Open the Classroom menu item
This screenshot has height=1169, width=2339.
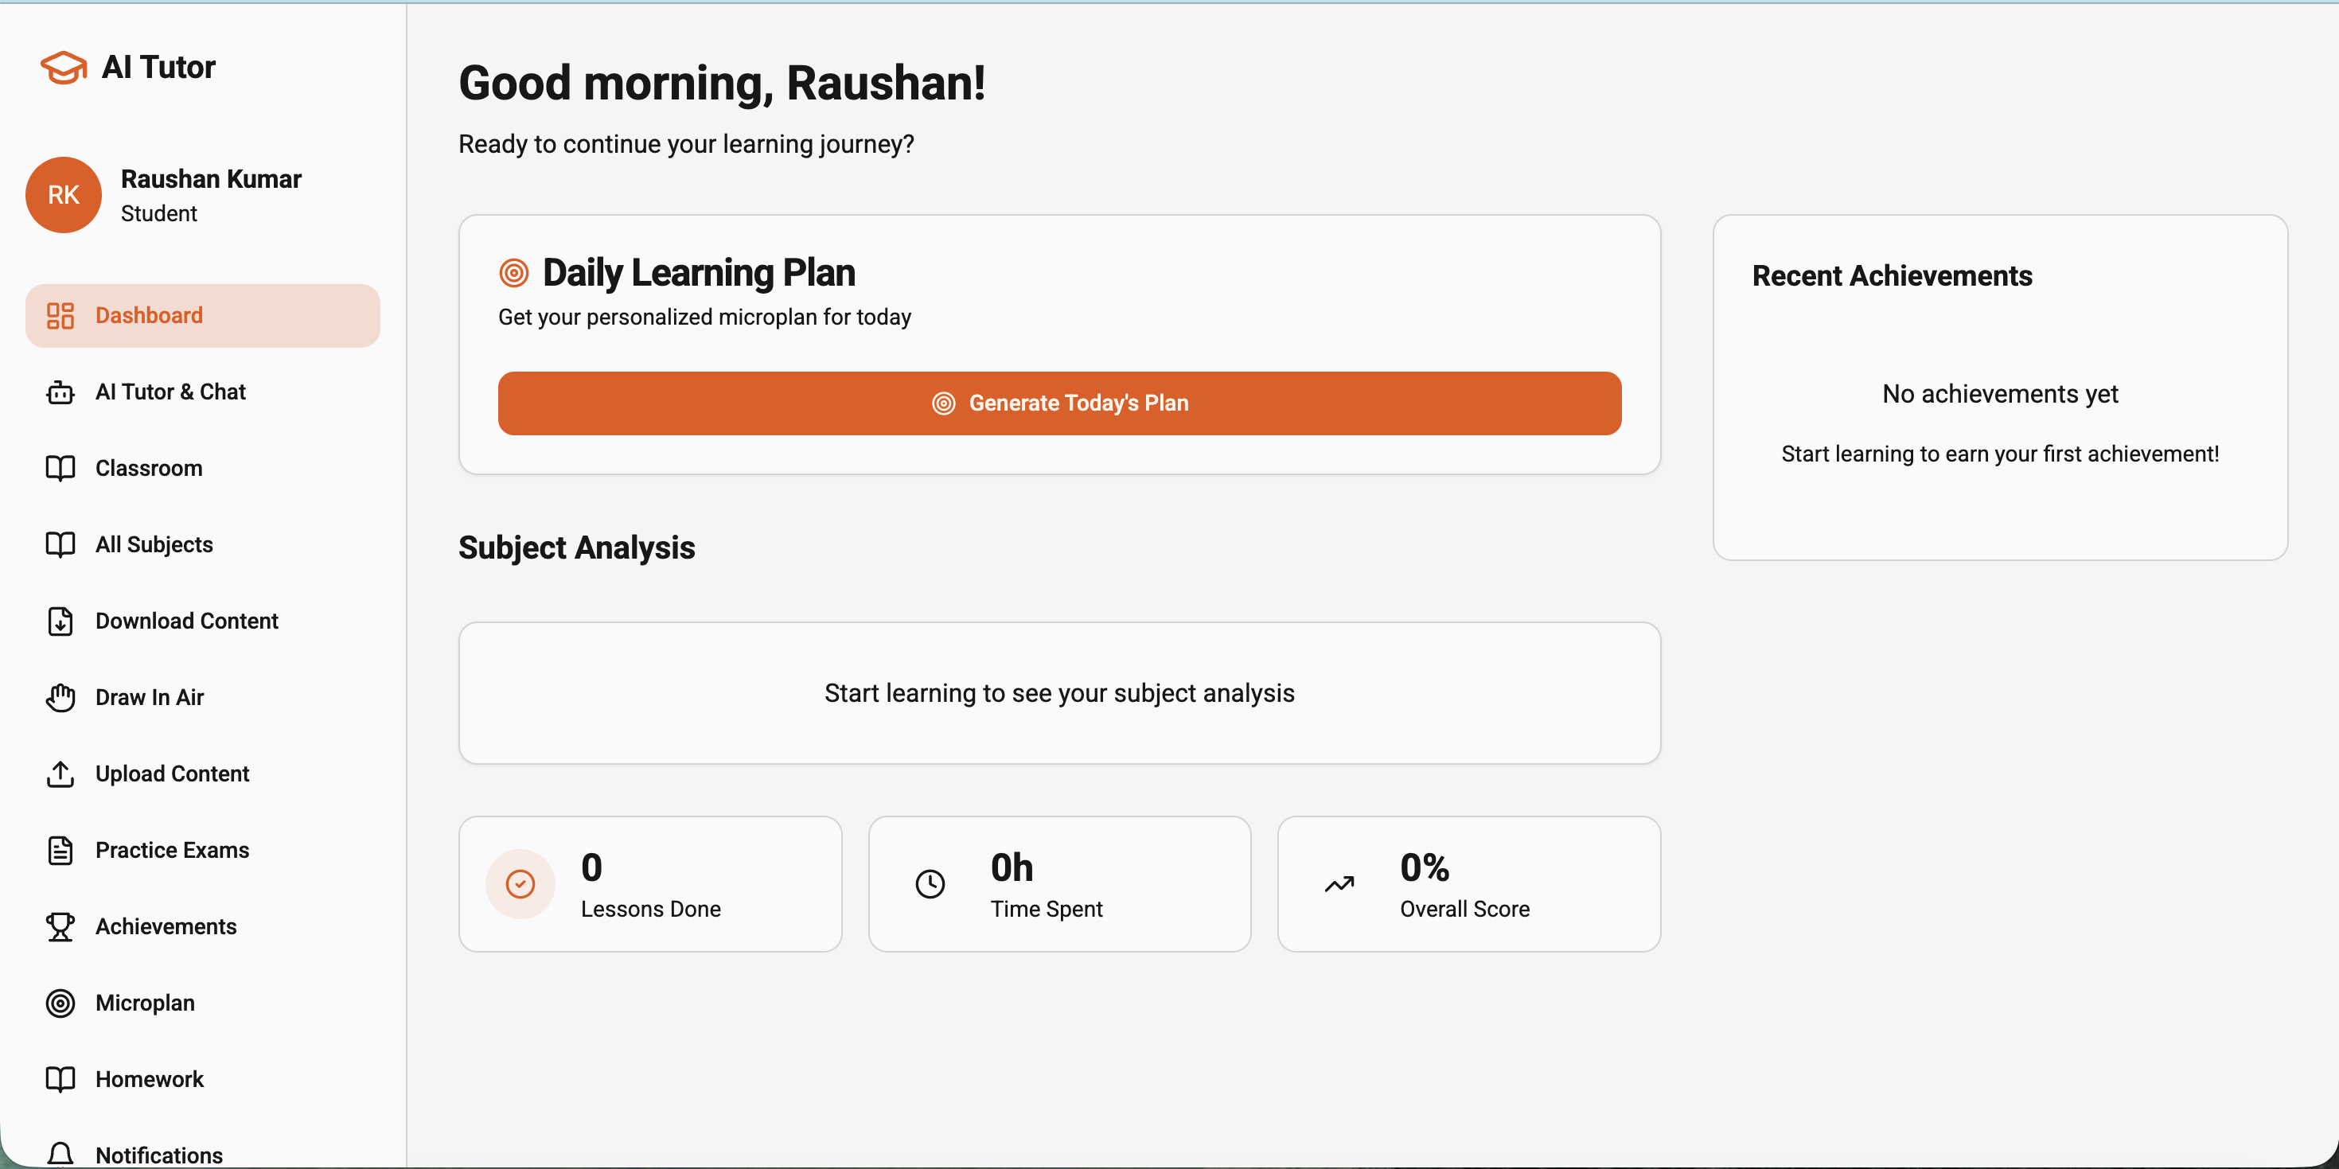[x=149, y=469]
